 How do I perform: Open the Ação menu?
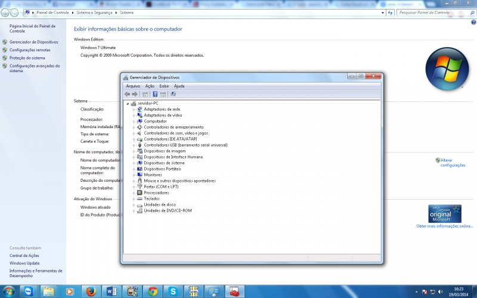click(x=150, y=86)
